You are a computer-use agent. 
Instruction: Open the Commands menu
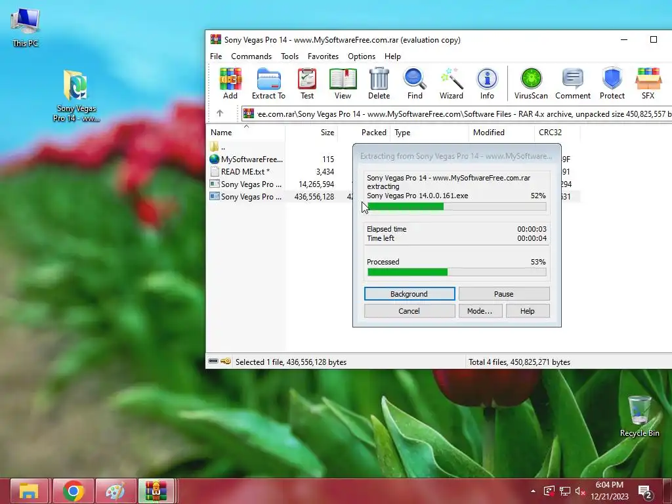[x=251, y=56]
